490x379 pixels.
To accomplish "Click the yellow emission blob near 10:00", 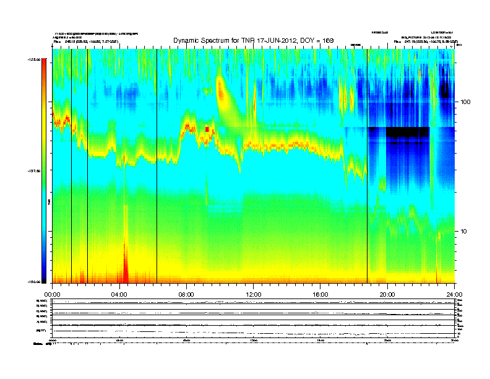I will click(223, 91).
